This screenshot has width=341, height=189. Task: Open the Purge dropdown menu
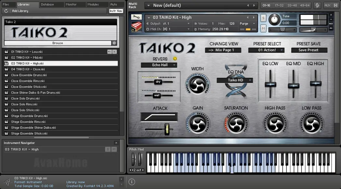tap(254, 23)
